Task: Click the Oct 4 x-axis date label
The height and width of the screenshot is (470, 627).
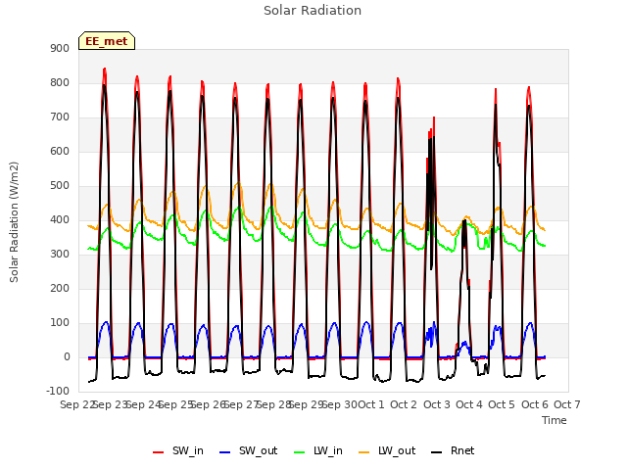Action: (469, 404)
